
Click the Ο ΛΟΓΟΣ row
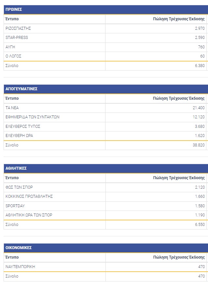point(13,56)
